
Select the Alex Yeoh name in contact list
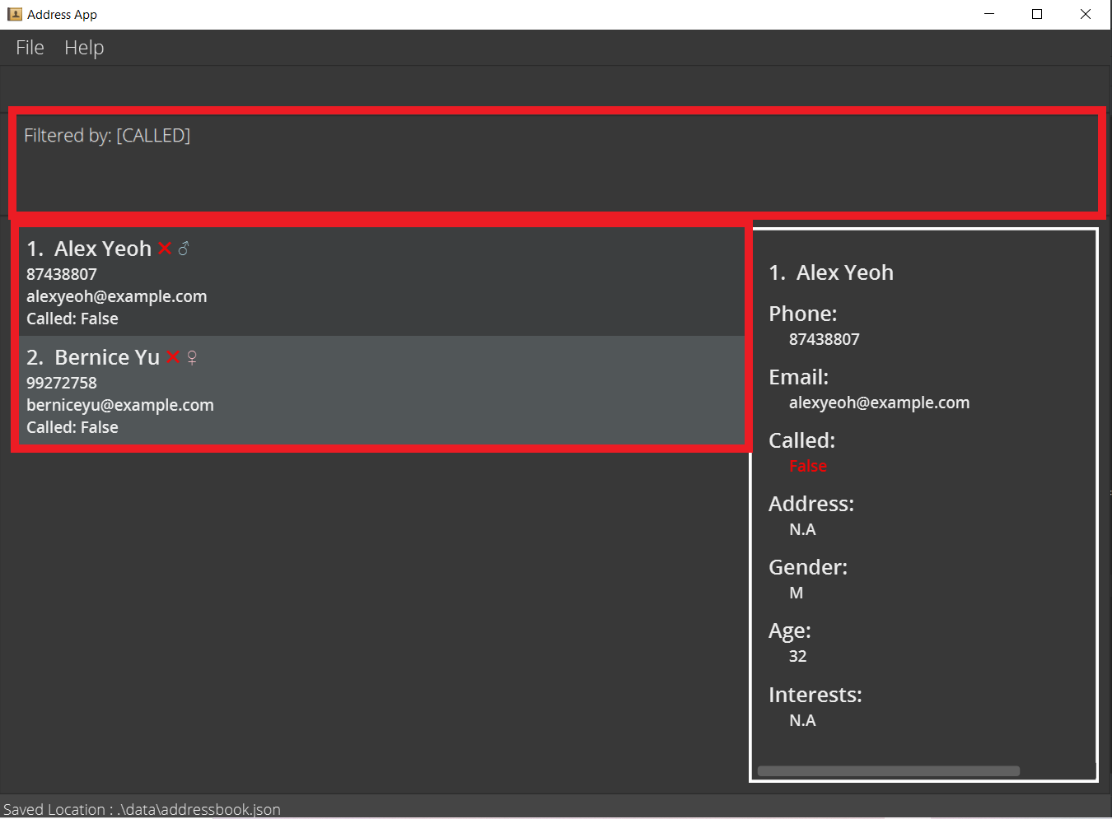(x=102, y=249)
